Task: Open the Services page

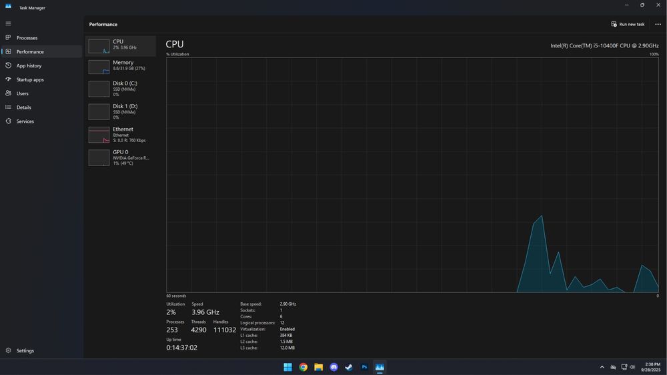Action: (41, 121)
